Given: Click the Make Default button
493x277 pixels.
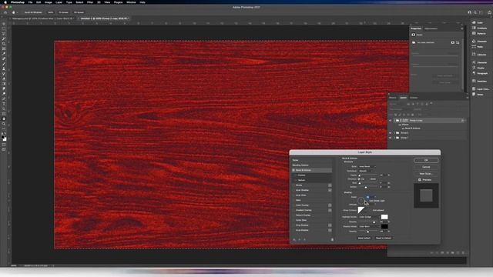Looking at the screenshot, I should (364, 238).
